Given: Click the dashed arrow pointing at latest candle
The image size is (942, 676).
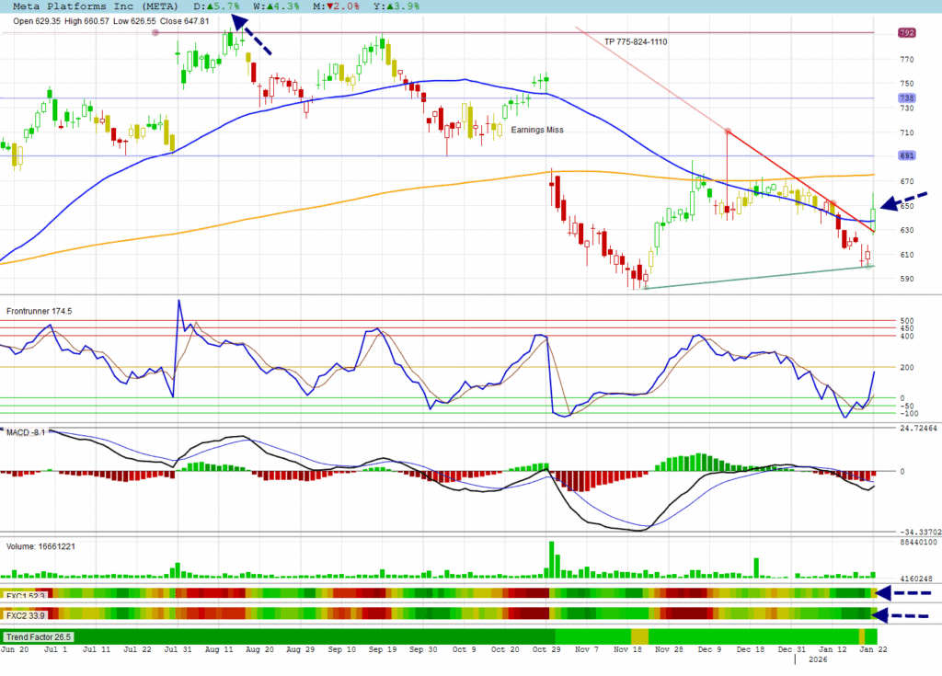Looking at the screenshot, I should coord(904,201).
